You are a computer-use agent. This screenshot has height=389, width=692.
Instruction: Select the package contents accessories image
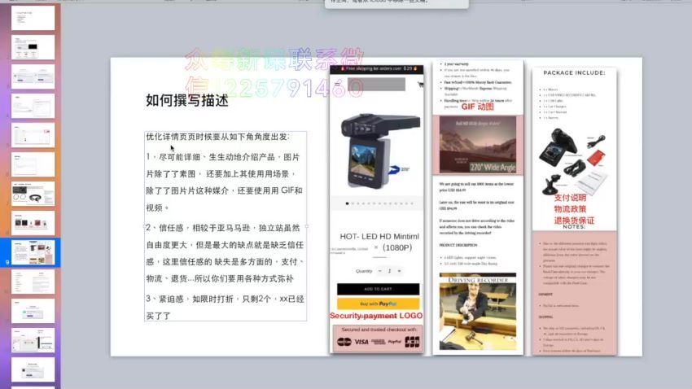click(574, 161)
